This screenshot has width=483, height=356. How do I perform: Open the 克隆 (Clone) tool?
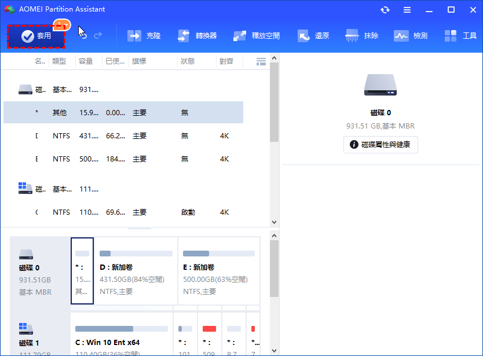tap(144, 36)
